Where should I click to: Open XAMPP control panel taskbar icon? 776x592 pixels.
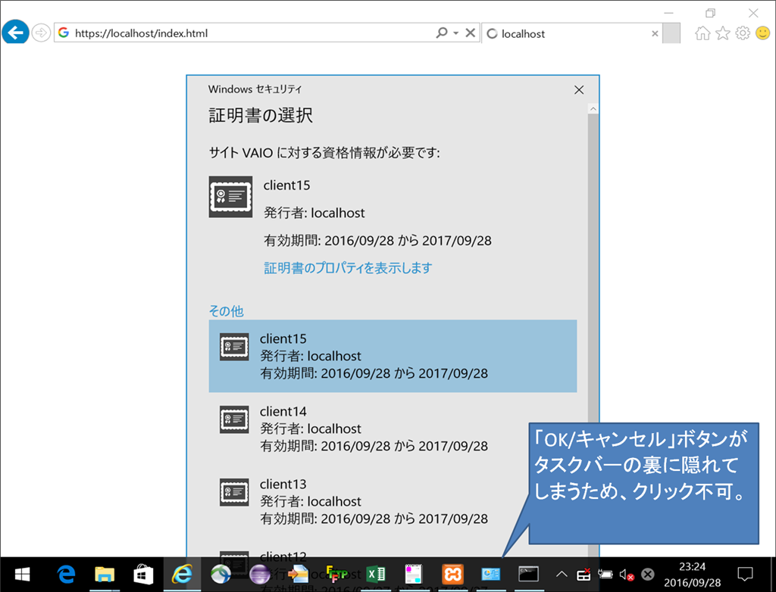coord(452,574)
